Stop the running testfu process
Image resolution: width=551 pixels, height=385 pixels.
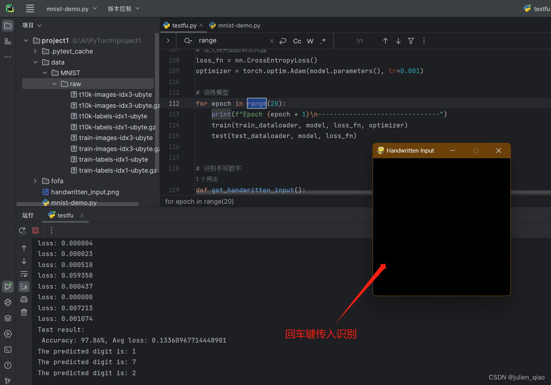[x=35, y=230]
